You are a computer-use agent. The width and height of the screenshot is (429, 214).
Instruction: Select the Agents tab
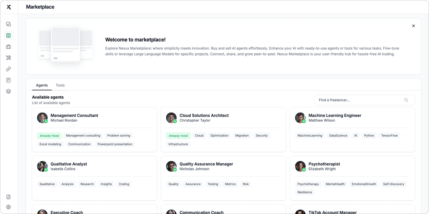[x=42, y=85]
